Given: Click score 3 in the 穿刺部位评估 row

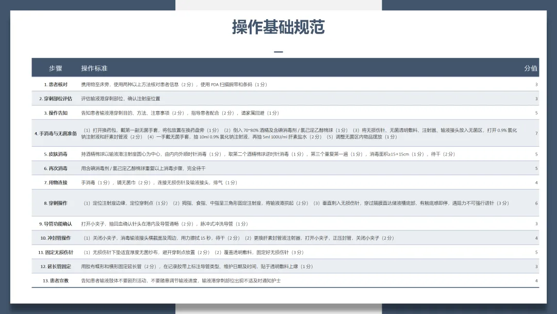Looking at the screenshot, I should tap(536, 99).
